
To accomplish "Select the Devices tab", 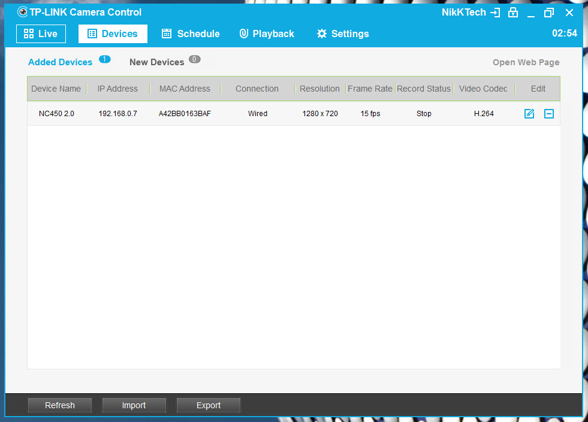I will [x=113, y=34].
